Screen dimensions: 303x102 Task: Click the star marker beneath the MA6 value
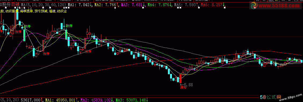click(225, 8)
